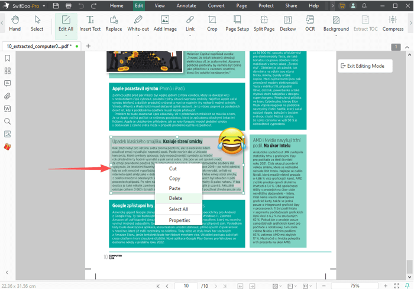Open notifications bell
This screenshot has height=289, width=414.
click(x=364, y=6)
